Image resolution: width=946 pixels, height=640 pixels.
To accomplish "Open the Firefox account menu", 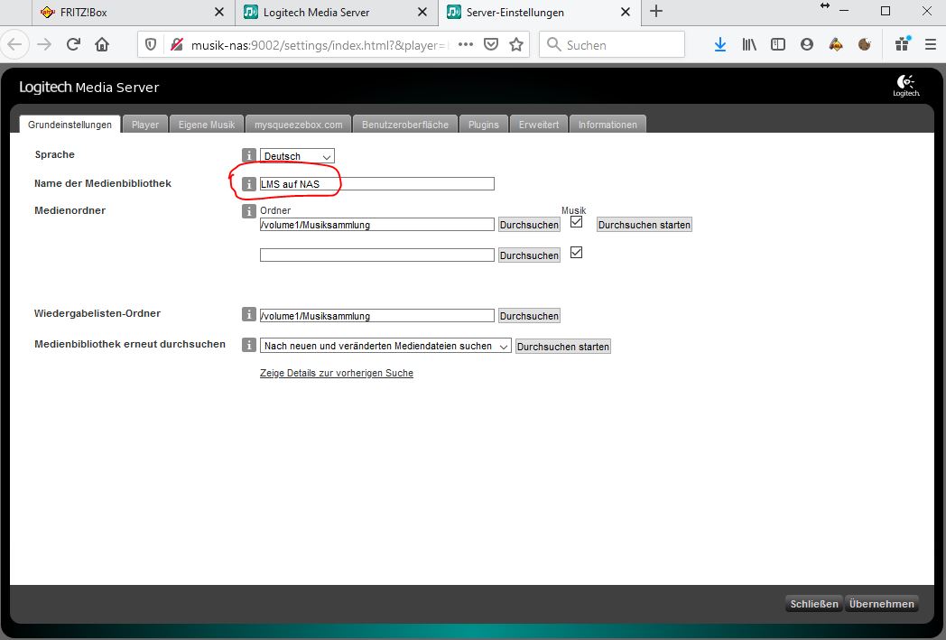I will point(807,44).
